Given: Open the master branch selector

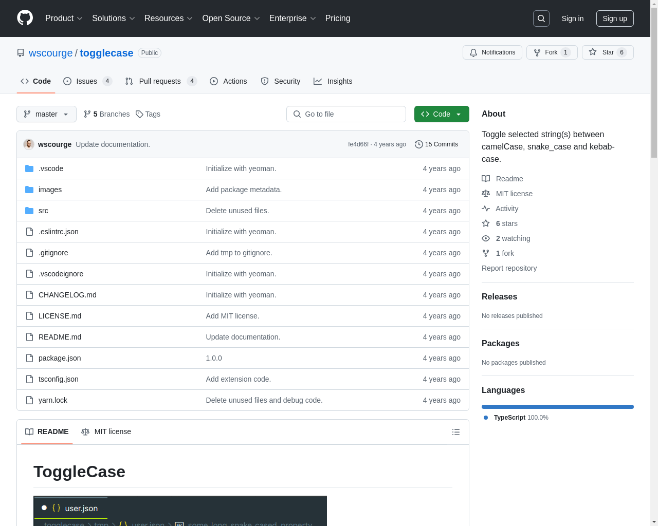Looking at the screenshot, I should 46,114.
